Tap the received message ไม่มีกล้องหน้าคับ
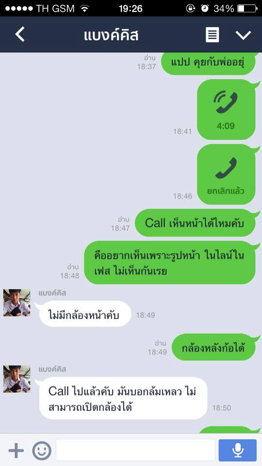Viewport: 262px width, 466px height. (x=85, y=314)
